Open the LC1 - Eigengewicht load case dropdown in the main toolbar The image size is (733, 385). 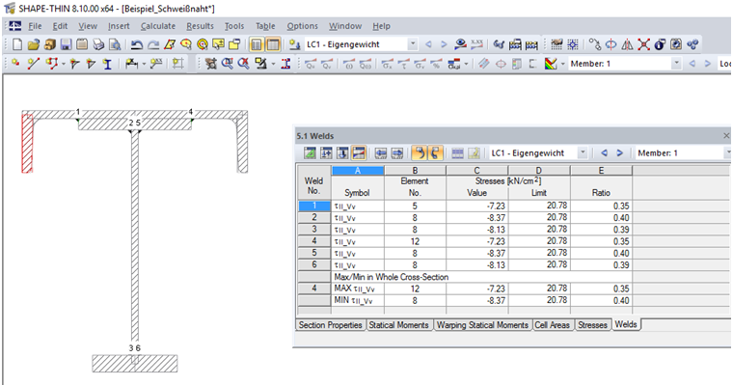[413, 44]
